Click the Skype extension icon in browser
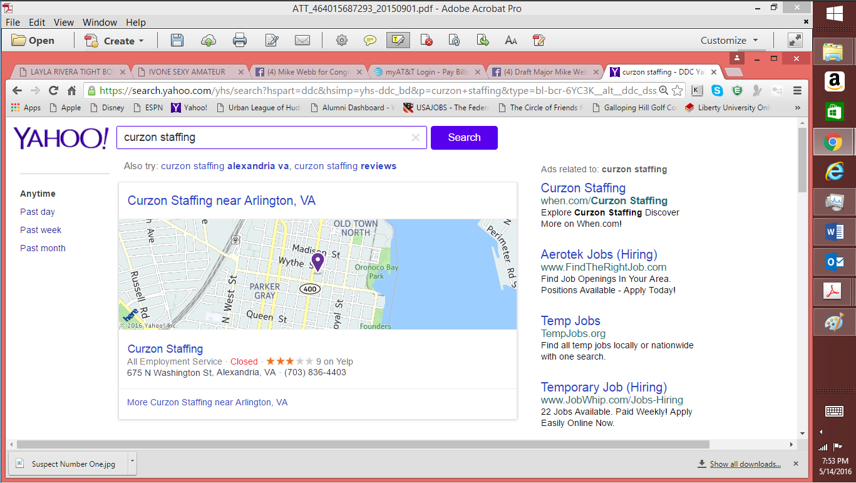This screenshot has height=483, width=856. pos(717,90)
